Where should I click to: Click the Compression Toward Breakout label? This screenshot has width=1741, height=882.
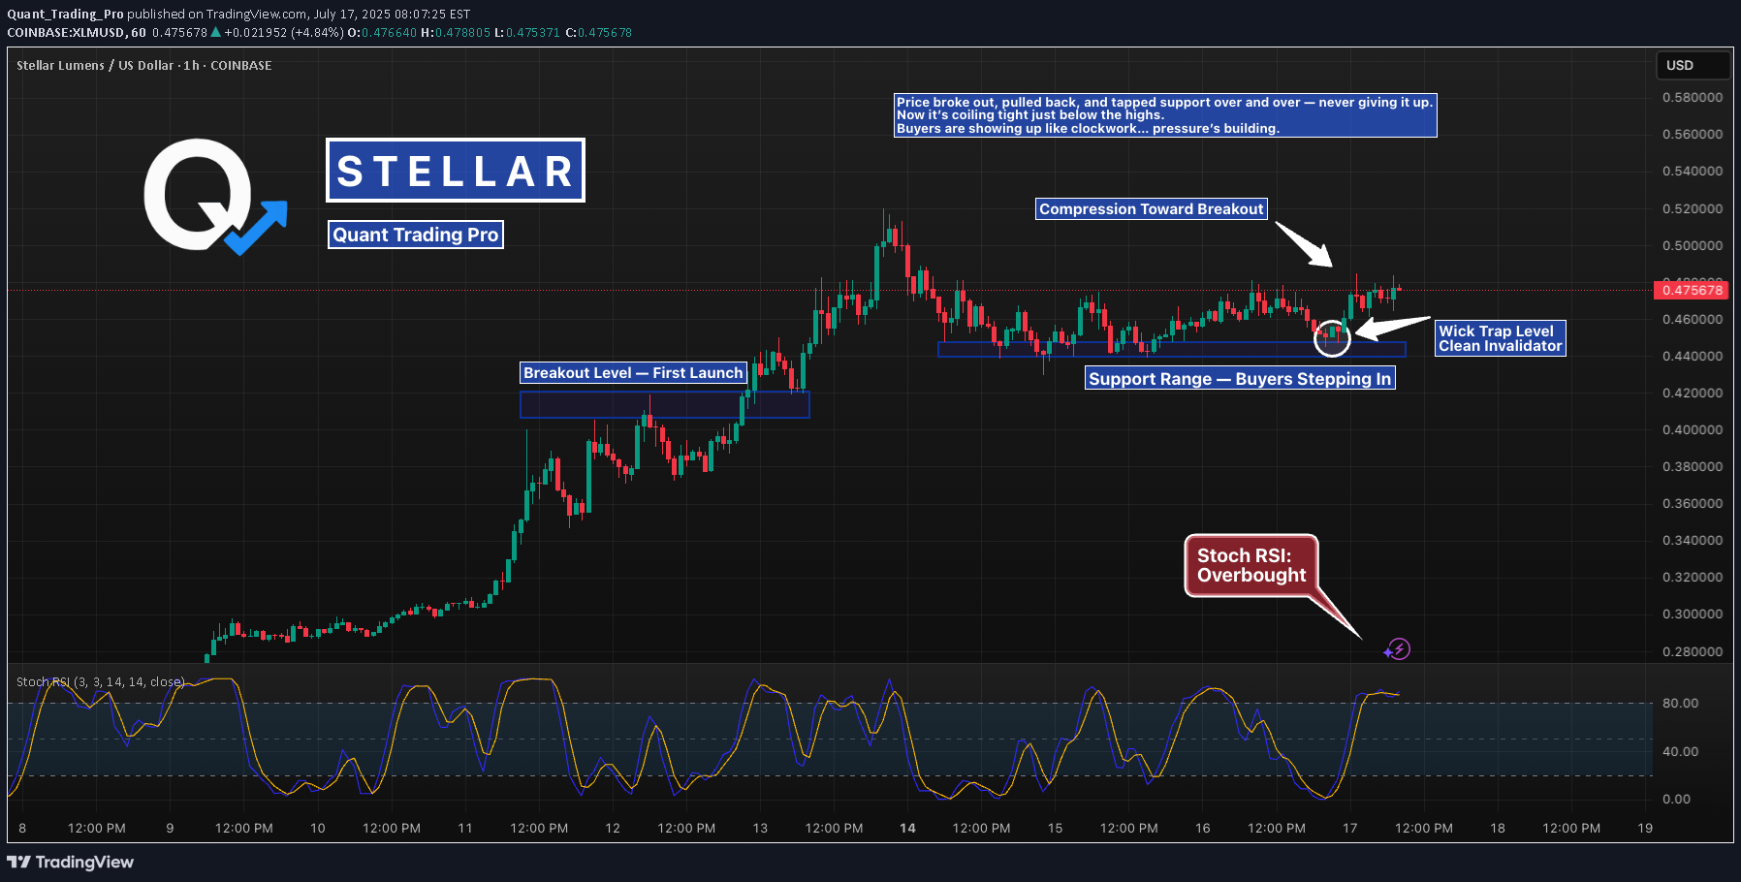(1152, 209)
